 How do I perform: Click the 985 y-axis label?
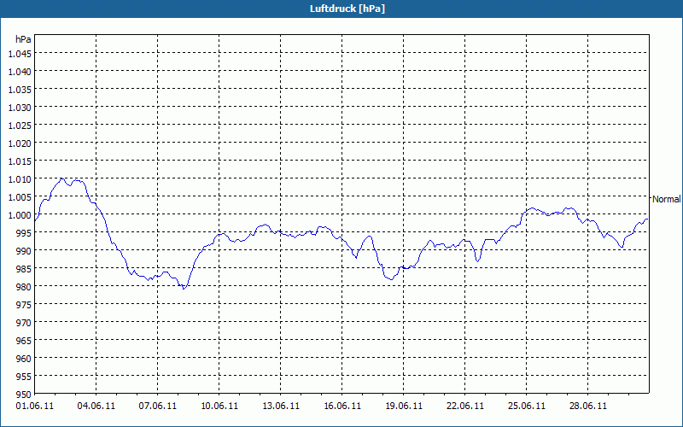tap(25, 269)
